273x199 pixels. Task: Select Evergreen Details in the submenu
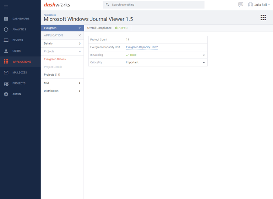click(55, 59)
